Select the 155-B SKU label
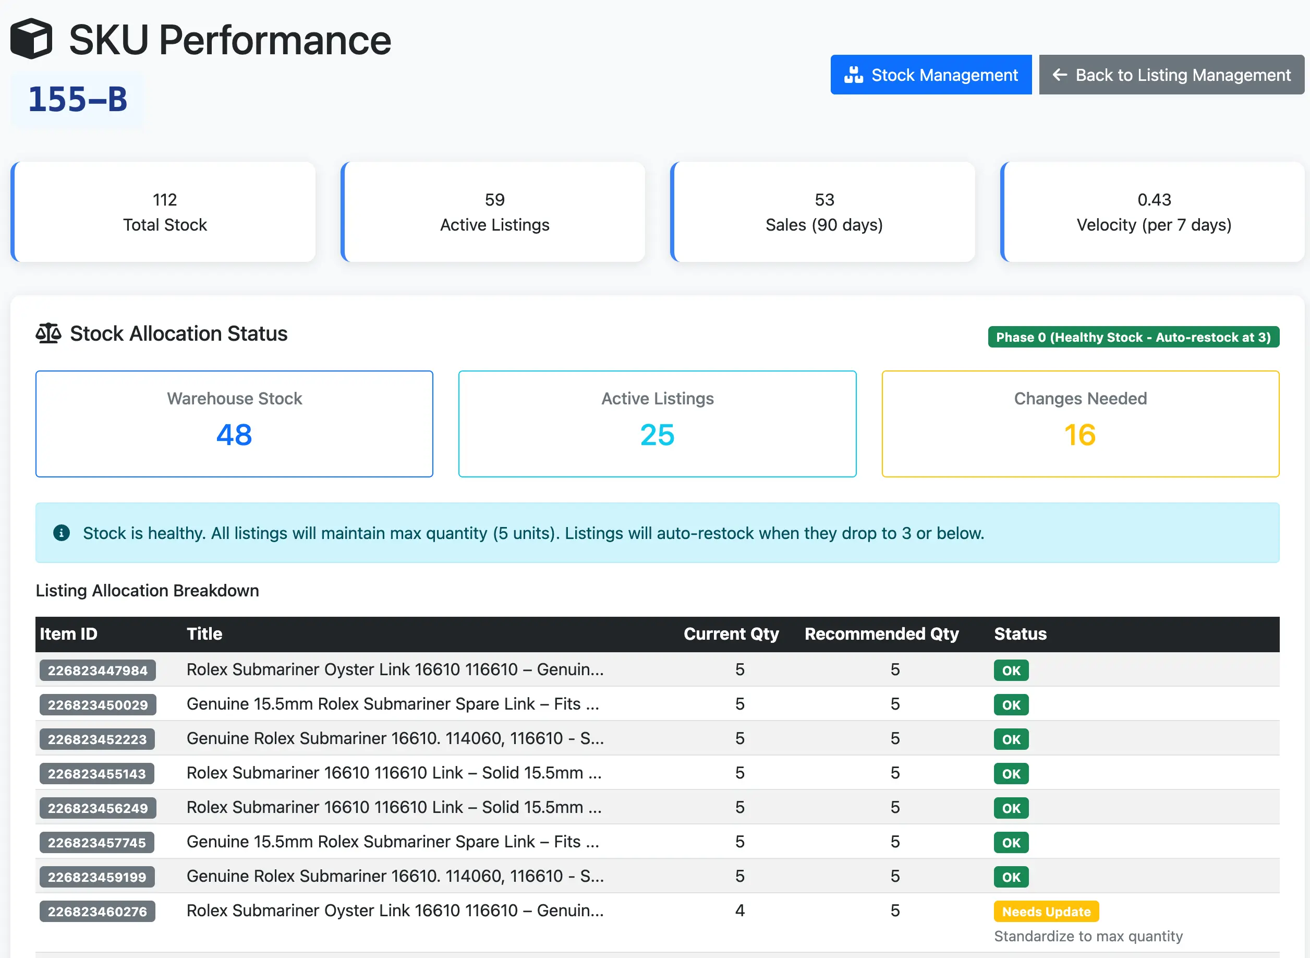The height and width of the screenshot is (958, 1310). 77,98
